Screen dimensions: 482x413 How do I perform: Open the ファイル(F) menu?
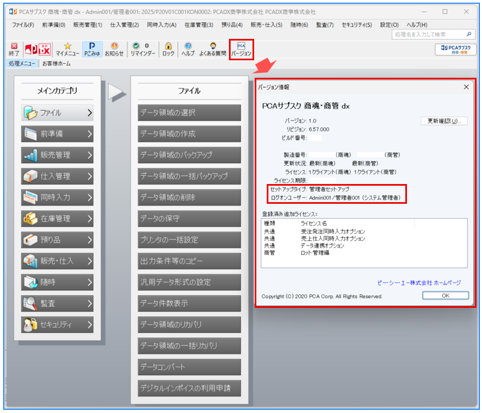tap(23, 25)
